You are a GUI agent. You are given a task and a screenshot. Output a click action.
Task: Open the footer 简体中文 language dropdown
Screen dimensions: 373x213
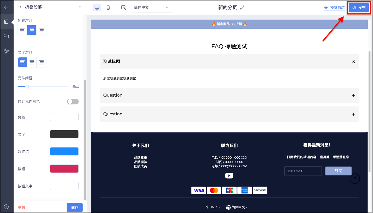coord(237,207)
